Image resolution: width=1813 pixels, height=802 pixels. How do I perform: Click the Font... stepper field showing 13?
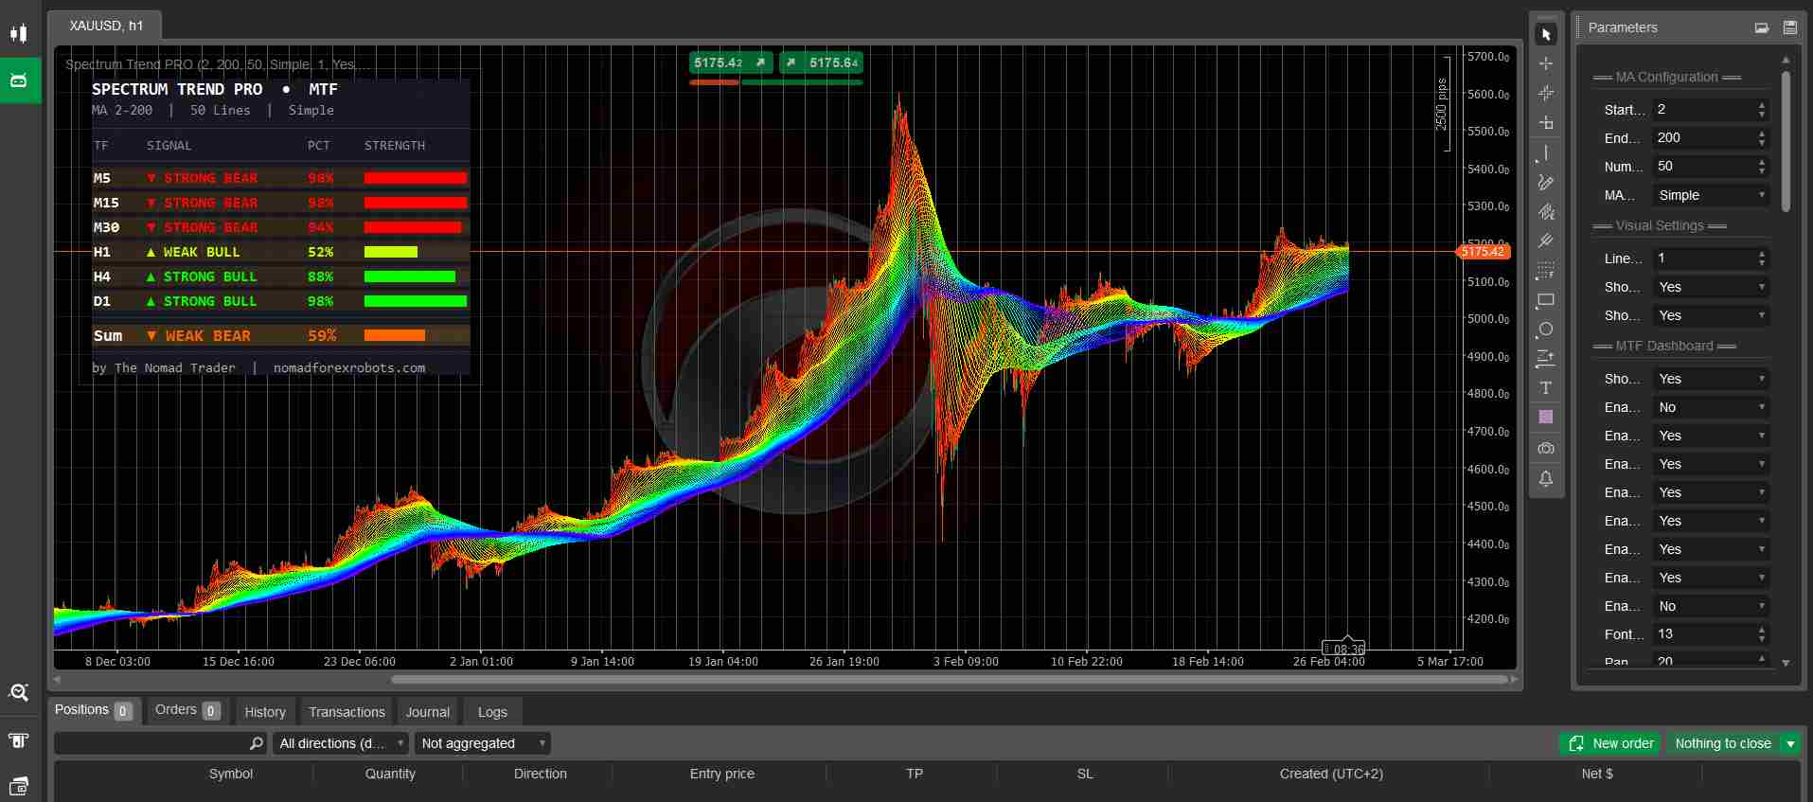click(1712, 633)
